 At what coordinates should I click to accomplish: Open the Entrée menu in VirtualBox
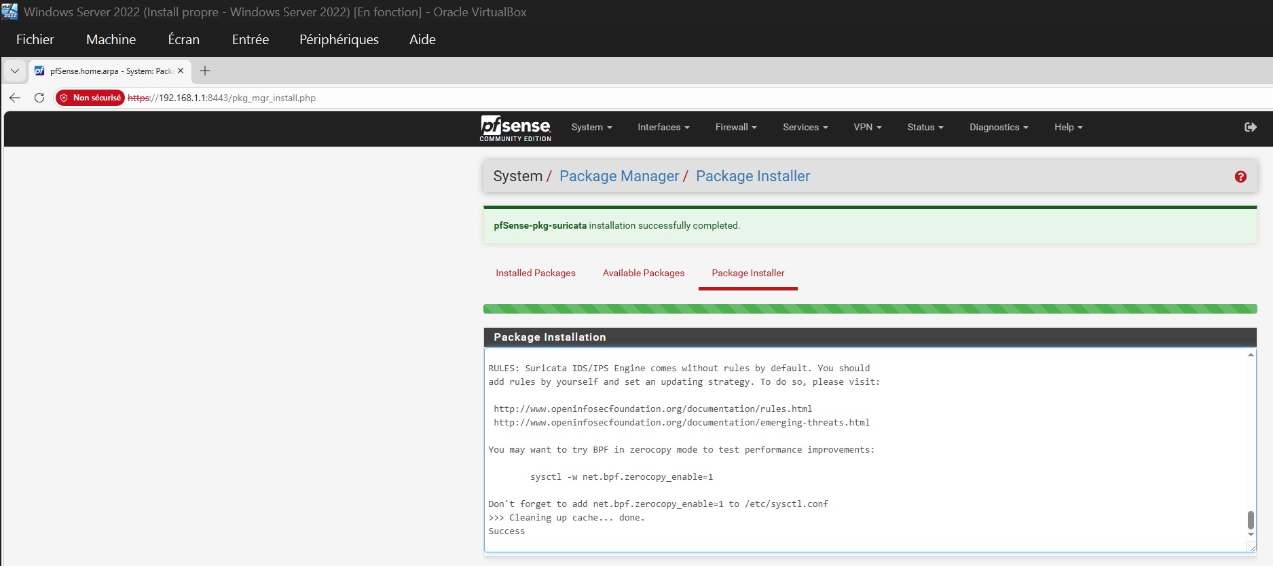[251, 39]
